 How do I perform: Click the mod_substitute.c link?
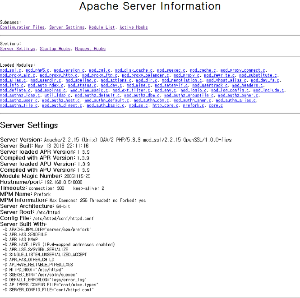[258, 75]
